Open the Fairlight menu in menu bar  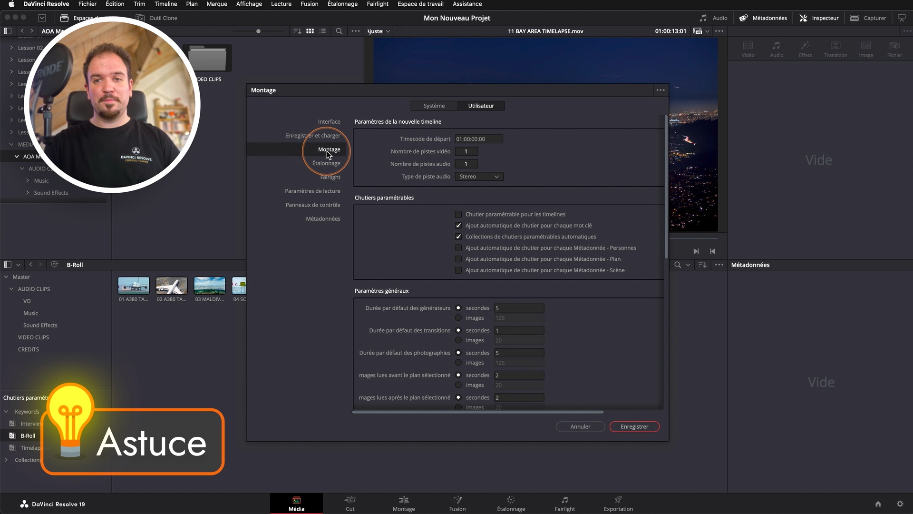[x=377, y=4]
